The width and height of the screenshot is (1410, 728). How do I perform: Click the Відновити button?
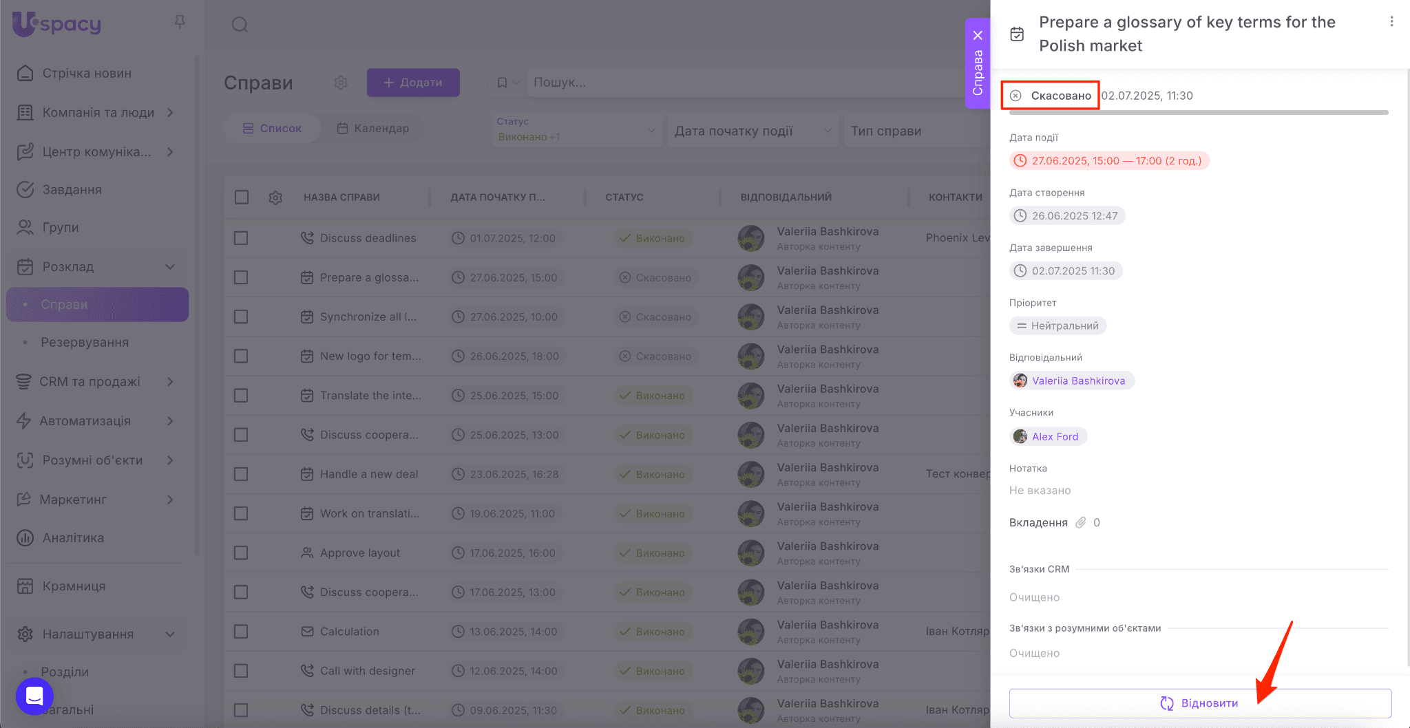1199,703
